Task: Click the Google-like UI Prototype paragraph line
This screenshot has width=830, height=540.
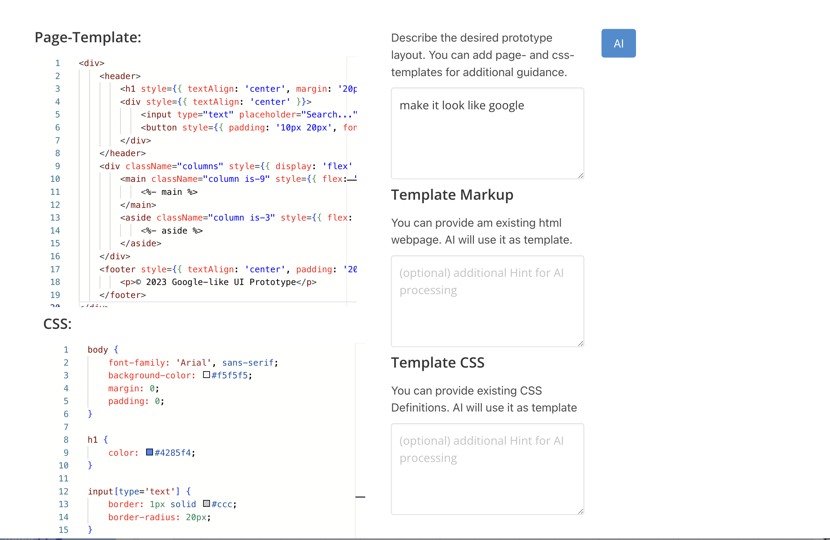Action: coord(218,282)
